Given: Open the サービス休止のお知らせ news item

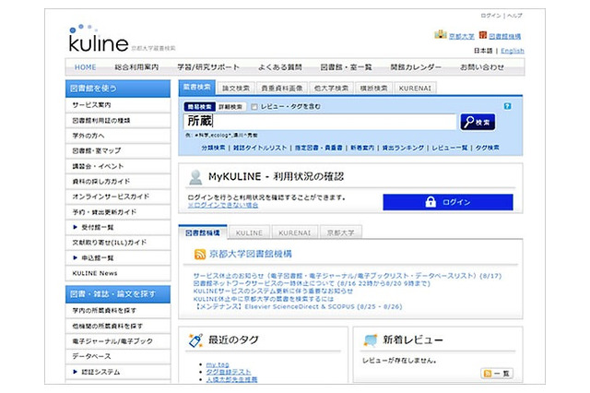Looking at the screenshot, I should 347,276.
